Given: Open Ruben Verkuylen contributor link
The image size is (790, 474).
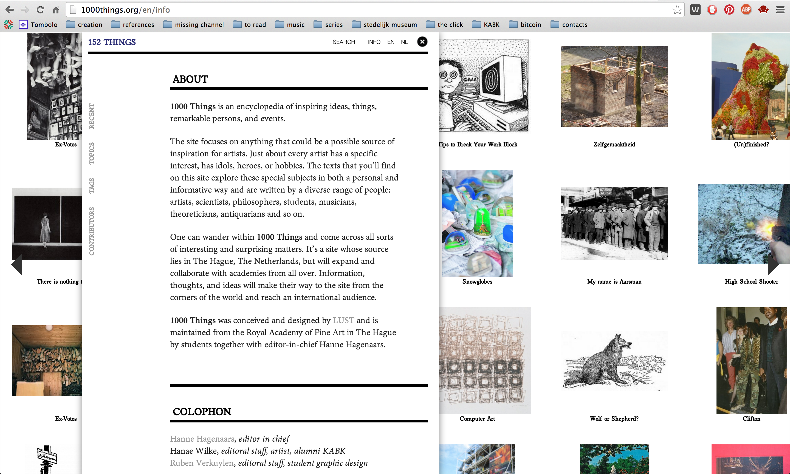Looking at the screenshot, I should [x=202, y=463].
